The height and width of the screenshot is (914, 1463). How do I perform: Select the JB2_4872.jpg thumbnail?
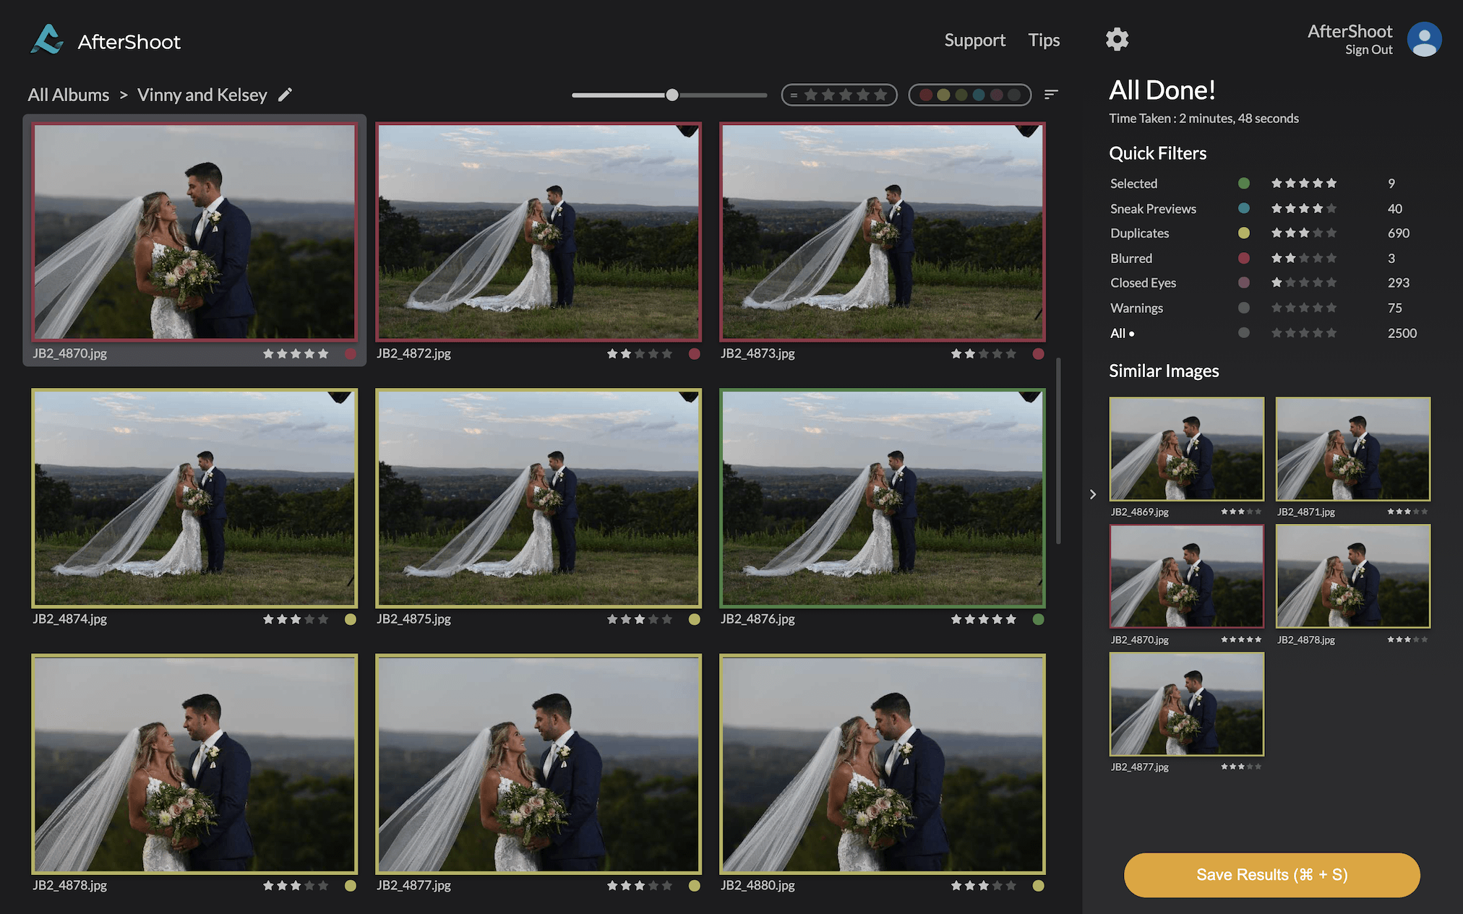[x=539, y=231]
